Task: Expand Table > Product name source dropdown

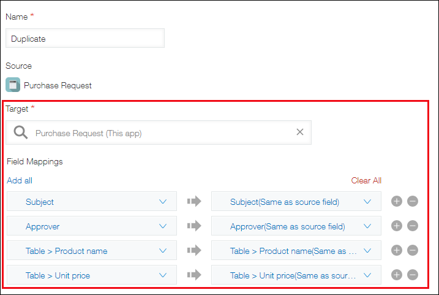Action: [92, 250]
